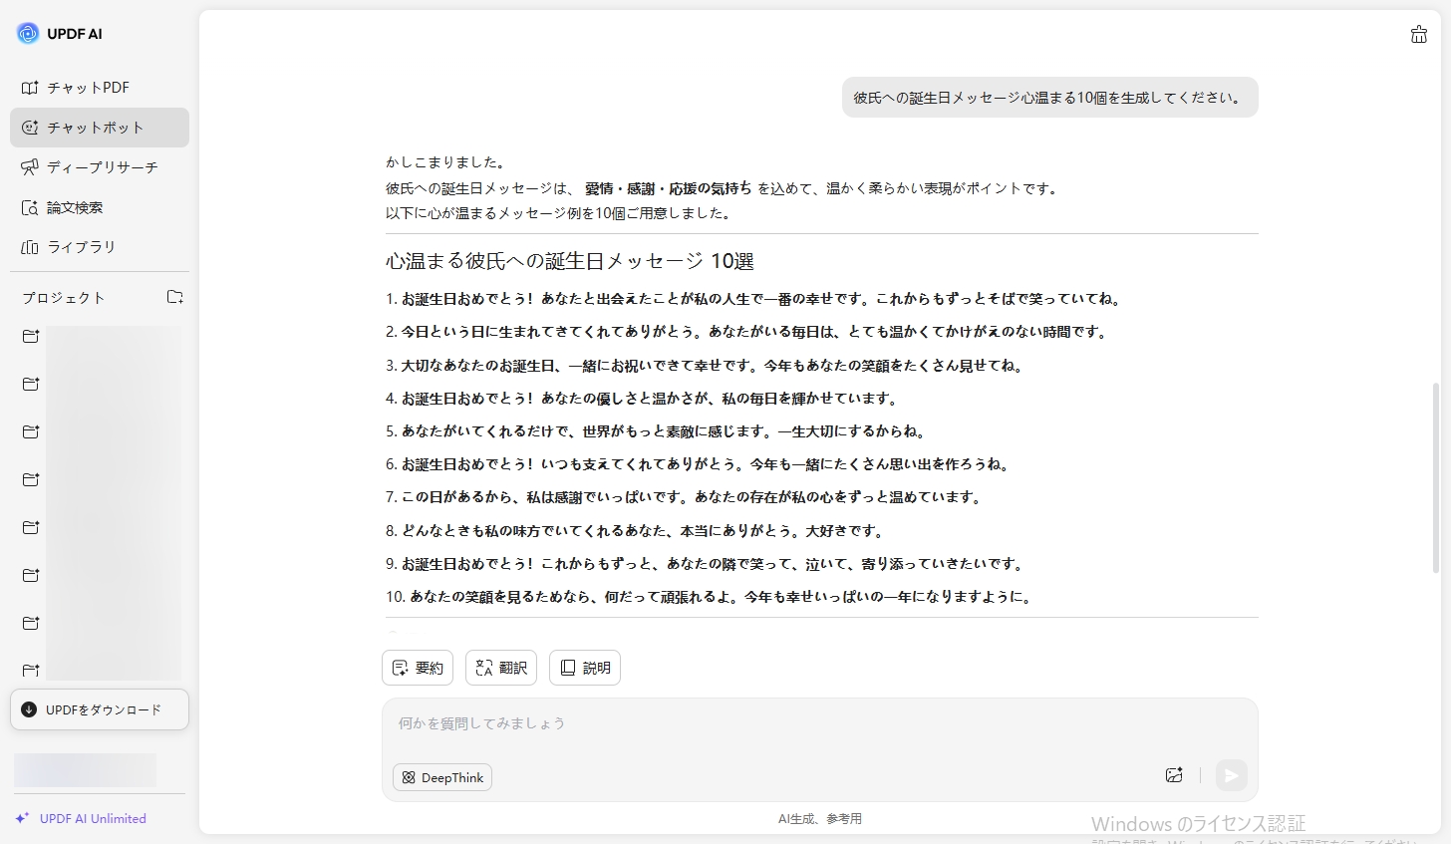Click the UPDF AI logo icon

28,33
